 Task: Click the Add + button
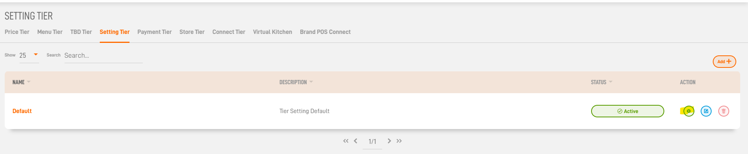click(x=724, y=62)
